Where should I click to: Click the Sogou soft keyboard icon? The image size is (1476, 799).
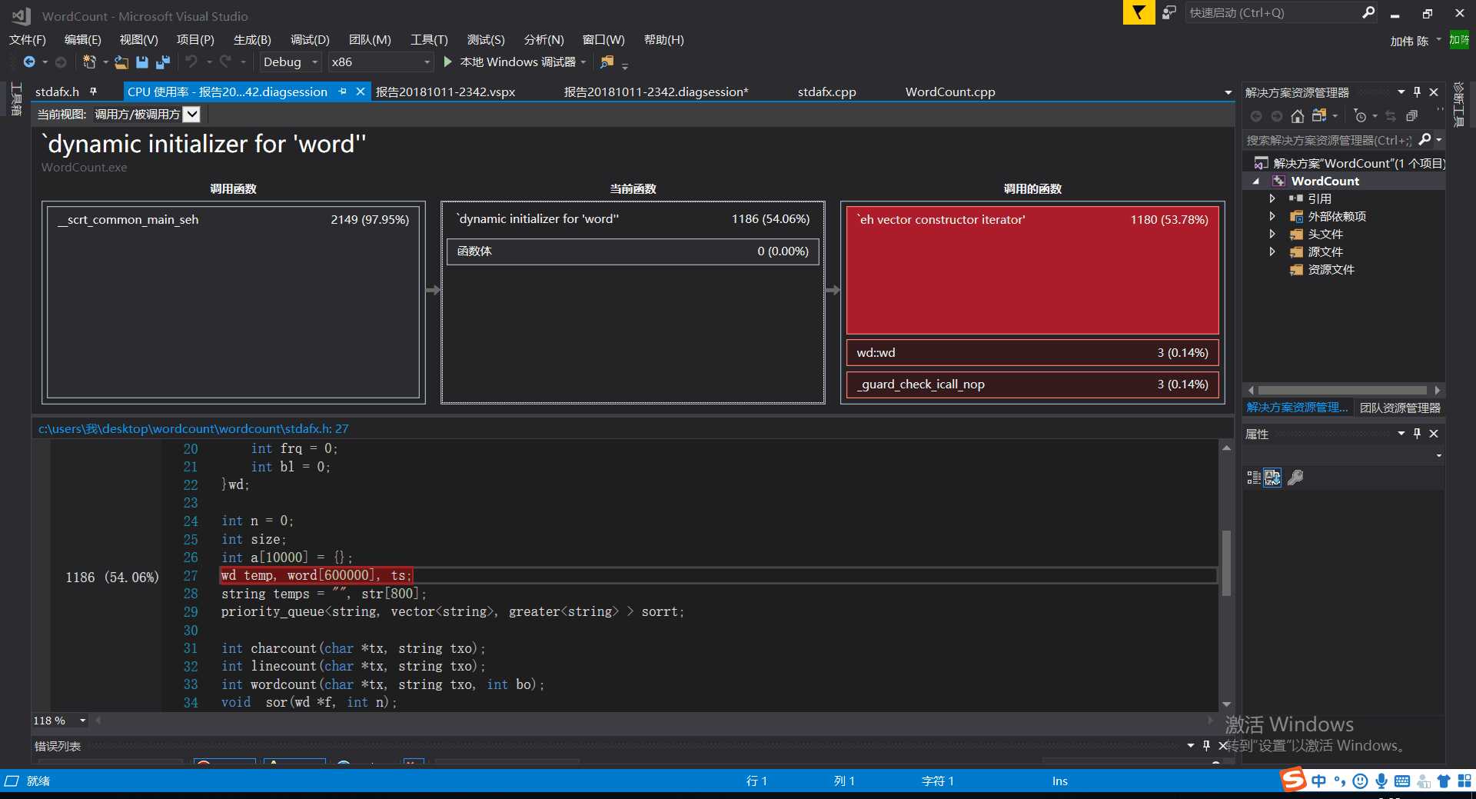pyautogui.click(x=1402, y=781)
